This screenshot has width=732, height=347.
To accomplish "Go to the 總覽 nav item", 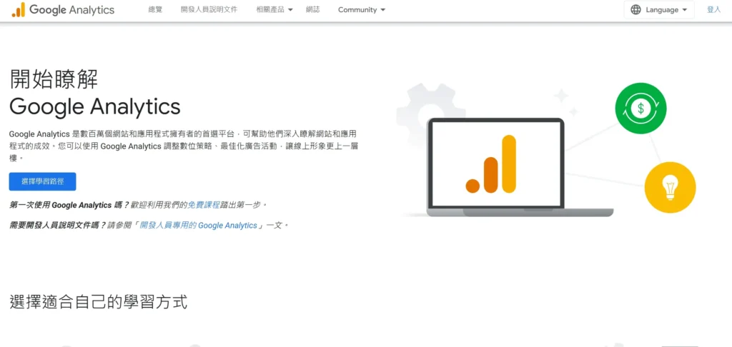I will [x=155, y=10].
